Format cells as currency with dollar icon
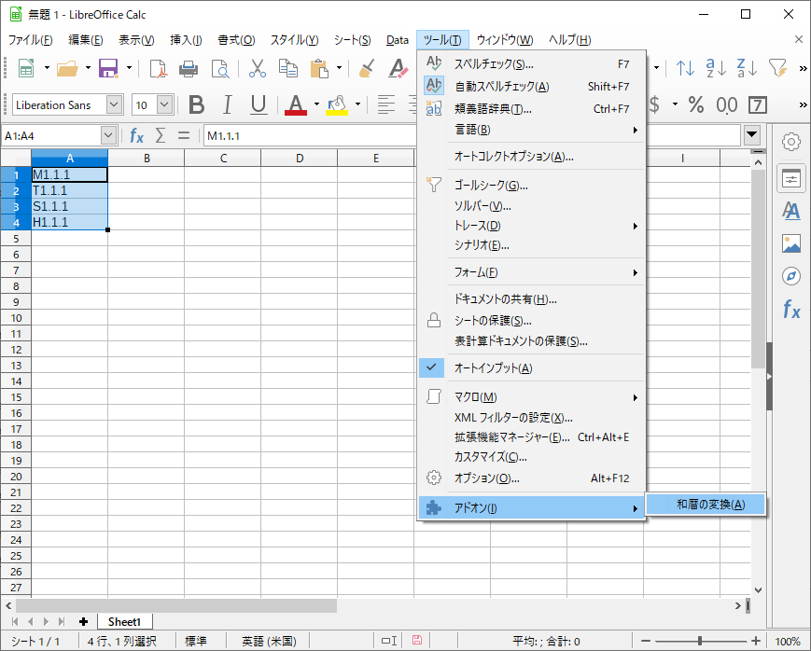This screenshot has width=811, height=651. pyautogui.click(x=655, y=105)
